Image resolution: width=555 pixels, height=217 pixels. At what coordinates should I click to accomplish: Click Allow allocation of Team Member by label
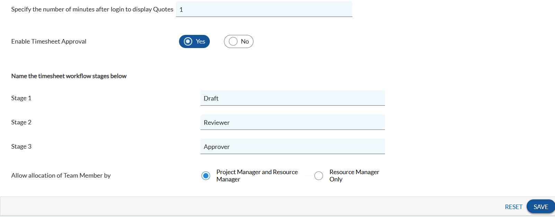point(61,176)
